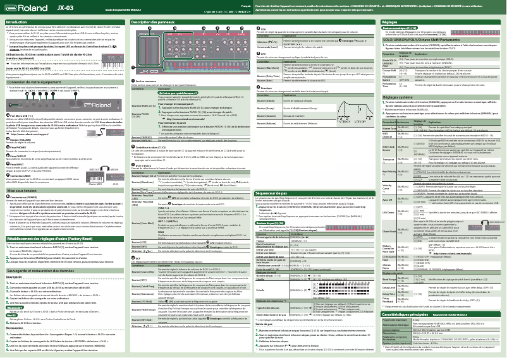Viewport: 507px width, 358px height.
Task: Click the 'Delay Level' parameter row
Action: point(441,287)
